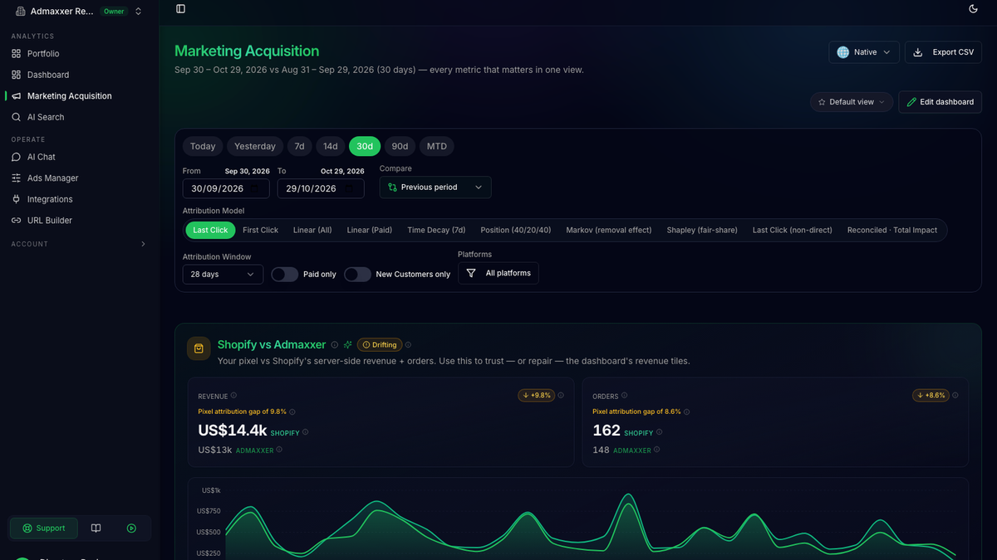Open the All platforms filter

498,273
